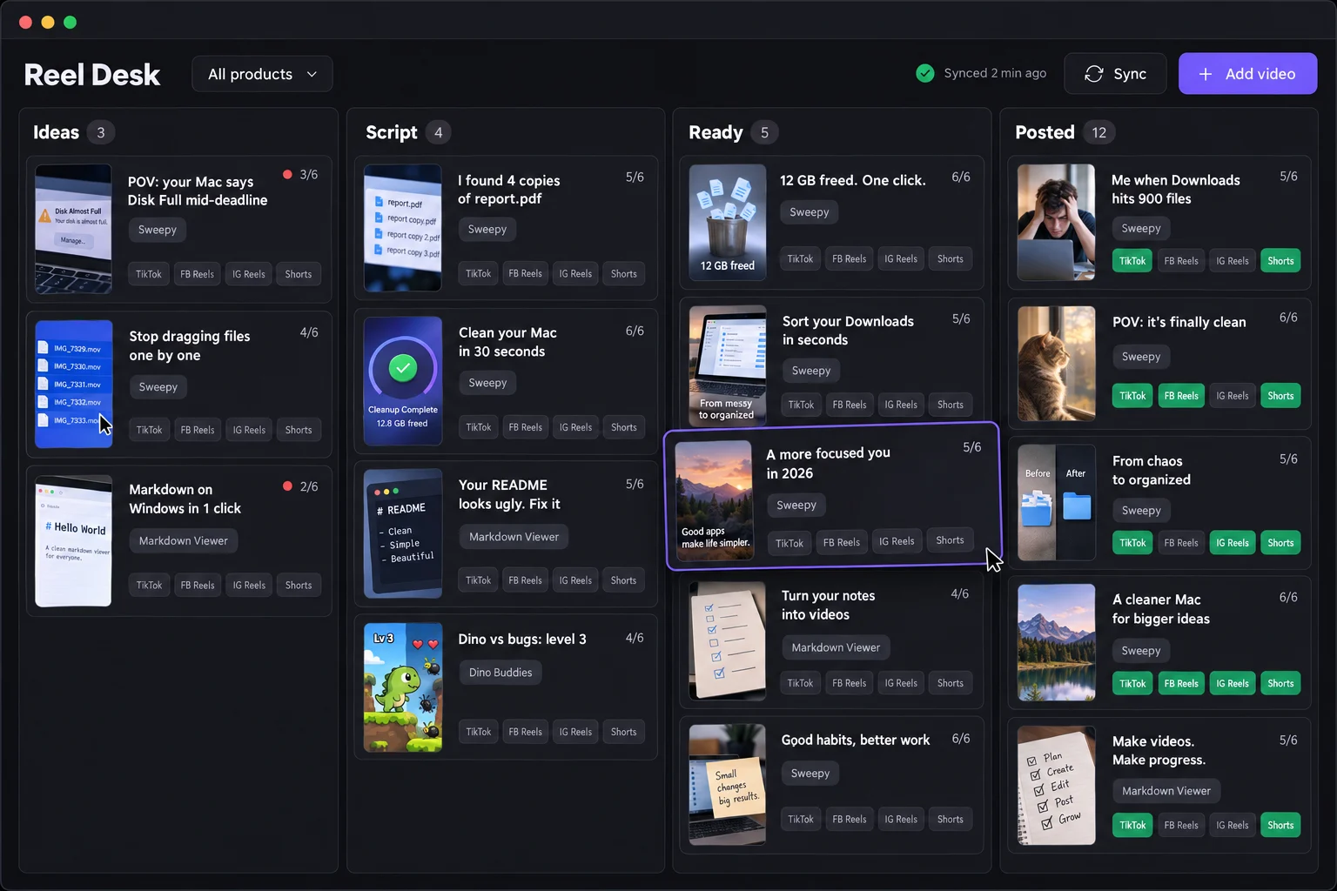
Task: Open the 'Stop dragging files' card thumbnail
Action: tap(74, 384)
